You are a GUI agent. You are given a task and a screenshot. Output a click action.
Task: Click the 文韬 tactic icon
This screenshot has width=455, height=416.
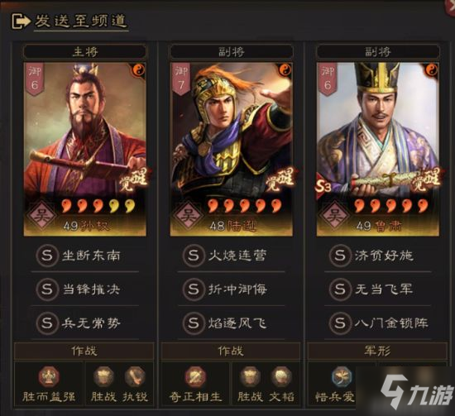[x=281, y=377]
